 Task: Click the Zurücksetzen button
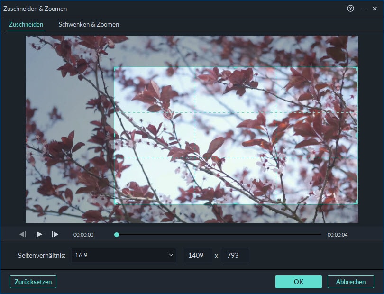point(33,282)
